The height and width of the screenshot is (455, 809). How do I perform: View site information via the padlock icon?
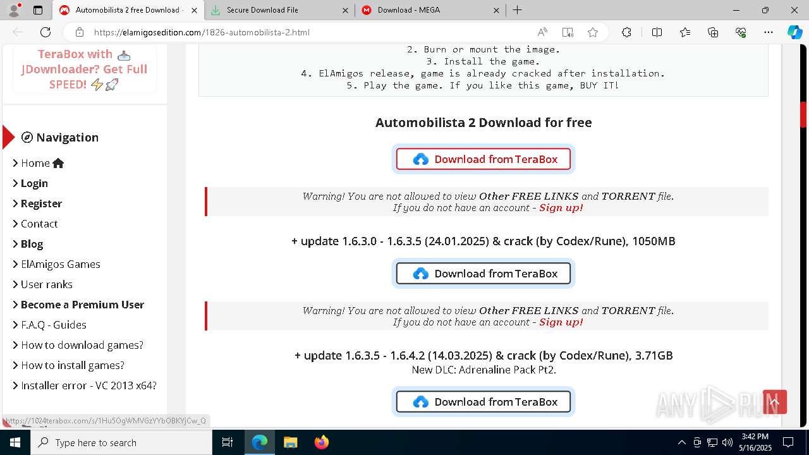[x=80, y=32]
